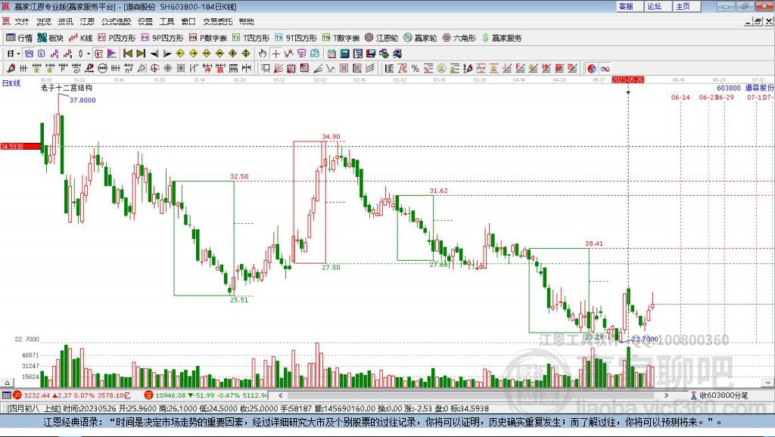
Task: Click the calendar icon in toolbar
Action: click(331, 54)
